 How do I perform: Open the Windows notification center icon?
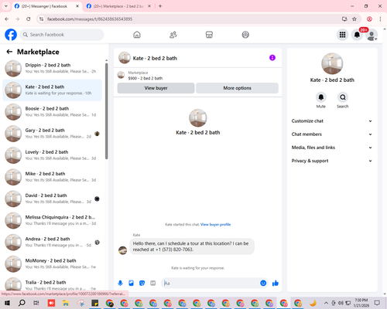[377, 303]
